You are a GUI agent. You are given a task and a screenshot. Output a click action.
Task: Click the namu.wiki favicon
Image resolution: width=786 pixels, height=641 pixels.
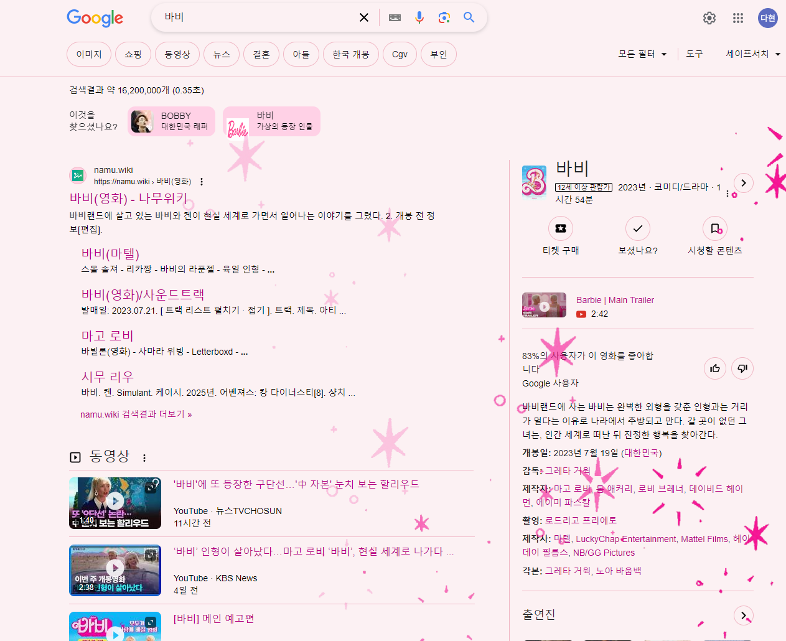(x=78, y=175)
